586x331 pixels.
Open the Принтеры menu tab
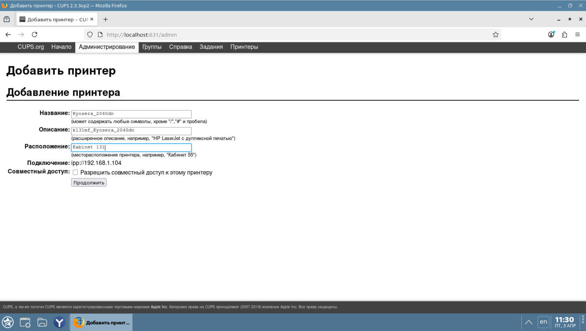tap(244, 47)
